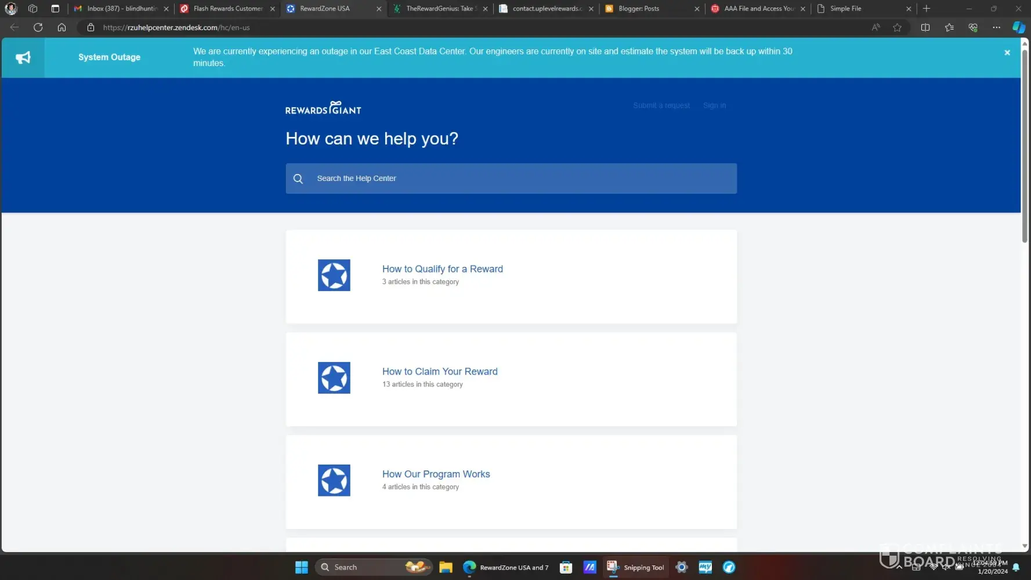Open the Edge split screen button

925,27
